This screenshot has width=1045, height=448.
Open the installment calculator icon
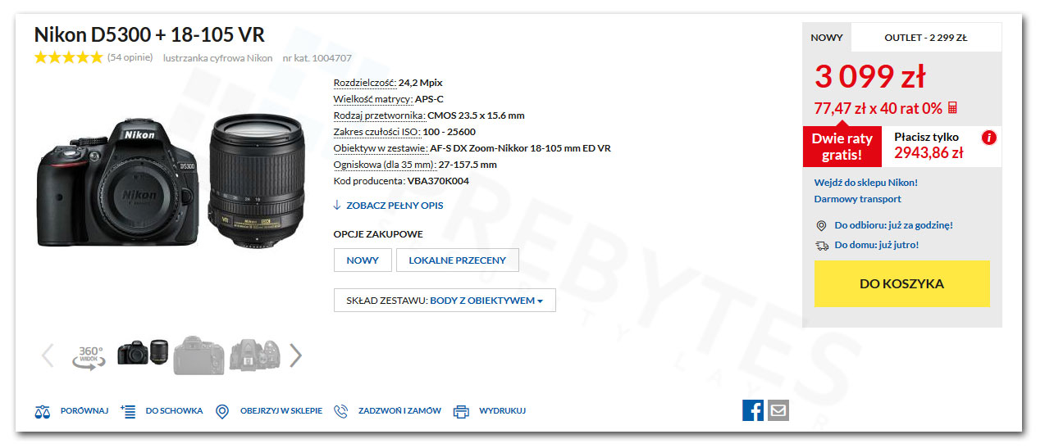pyautogui.click(x=952, y=108)
